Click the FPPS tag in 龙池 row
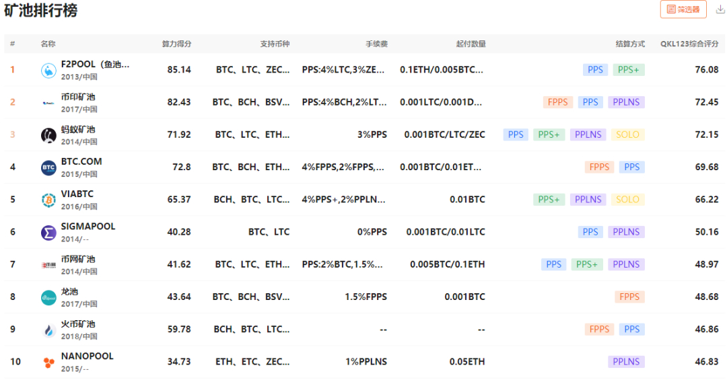 tap(629, 297)
